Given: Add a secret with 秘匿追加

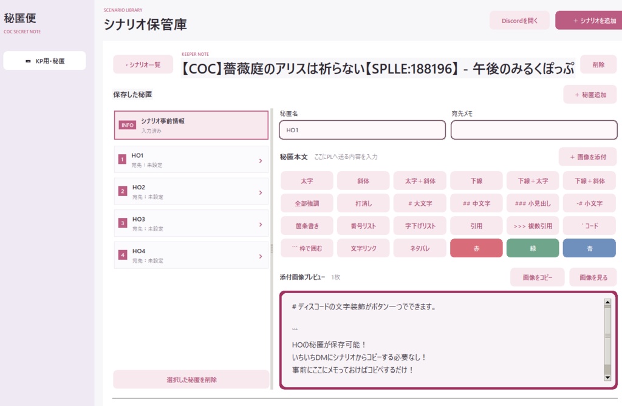Looking at the screenshot, I should [x=590, y=94].
